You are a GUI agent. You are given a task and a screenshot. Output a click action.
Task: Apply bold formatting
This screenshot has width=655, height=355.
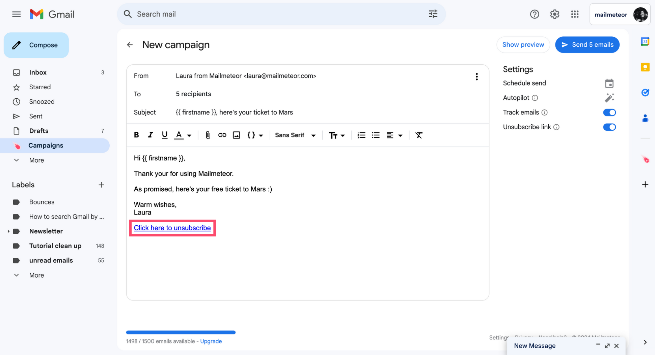136,135
